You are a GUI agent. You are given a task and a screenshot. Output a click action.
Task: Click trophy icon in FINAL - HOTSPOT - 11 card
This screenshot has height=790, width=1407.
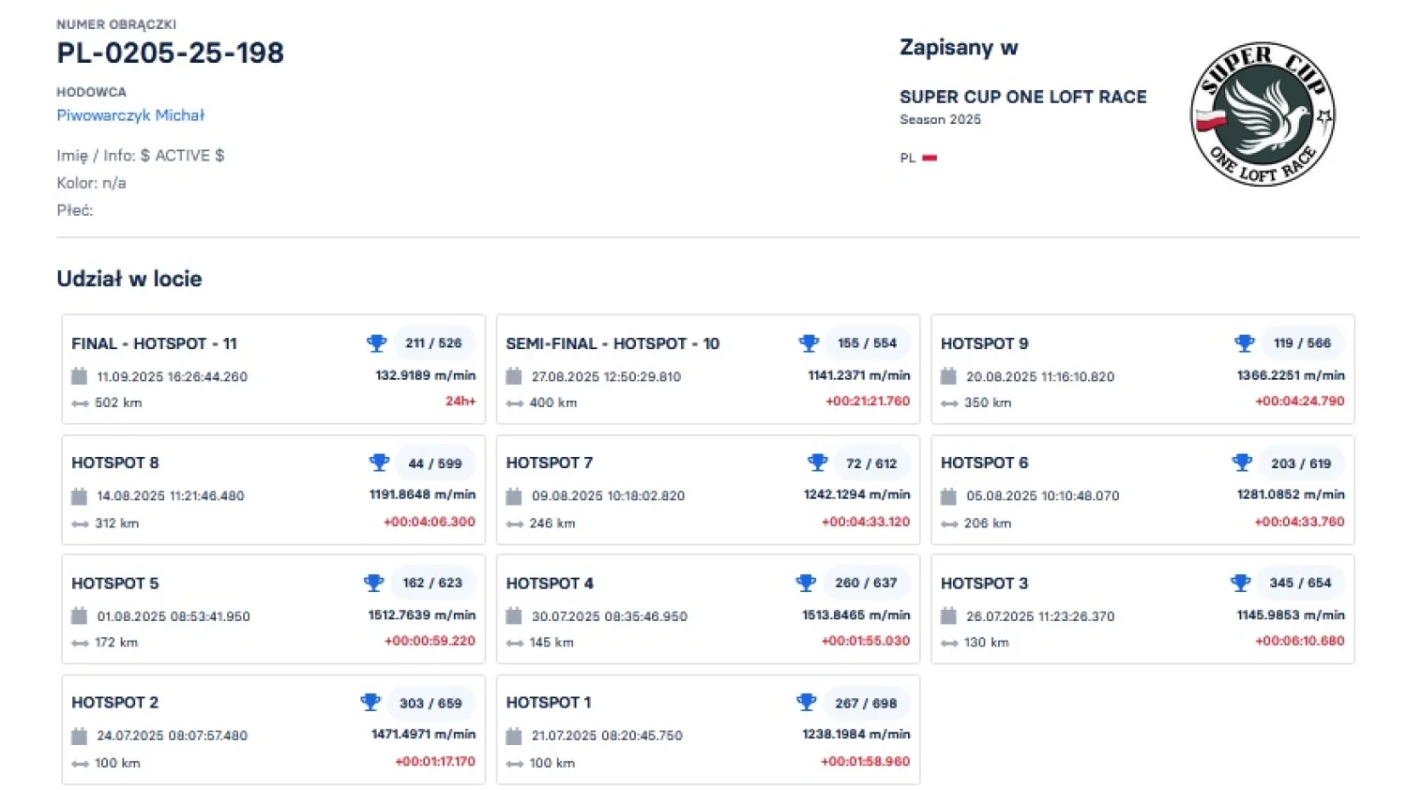pos(376,343)
